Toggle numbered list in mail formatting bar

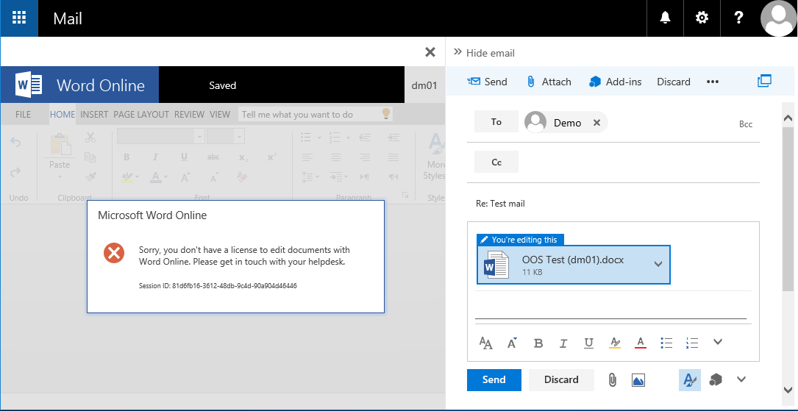pyautogui.click(x=692, y=343)
